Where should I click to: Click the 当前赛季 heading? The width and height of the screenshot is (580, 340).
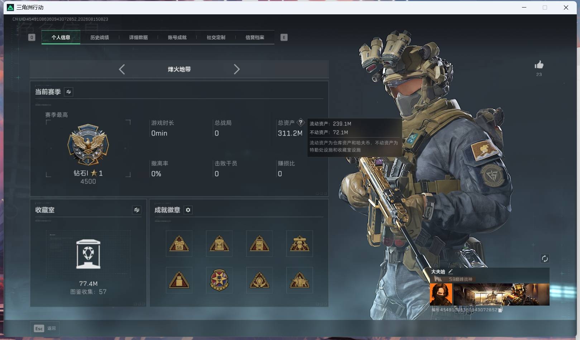(48, 92)
